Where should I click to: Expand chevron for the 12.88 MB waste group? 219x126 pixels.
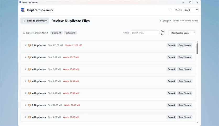coord(25,117)
